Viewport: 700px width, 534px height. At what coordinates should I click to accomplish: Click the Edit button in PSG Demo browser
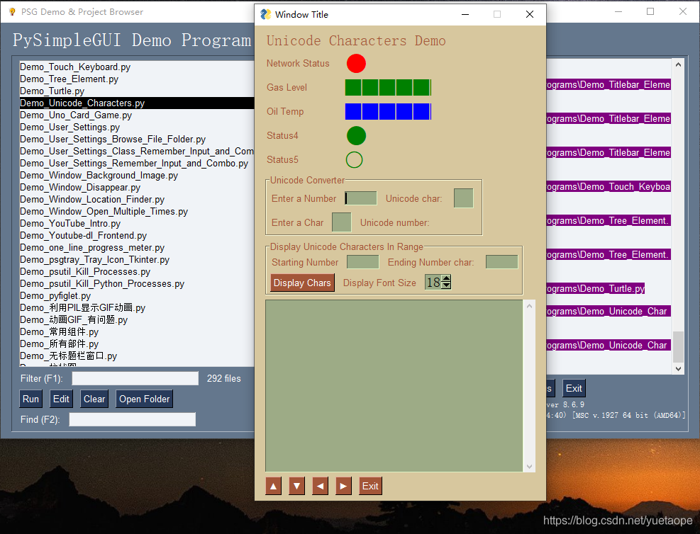tap(61, 399)
